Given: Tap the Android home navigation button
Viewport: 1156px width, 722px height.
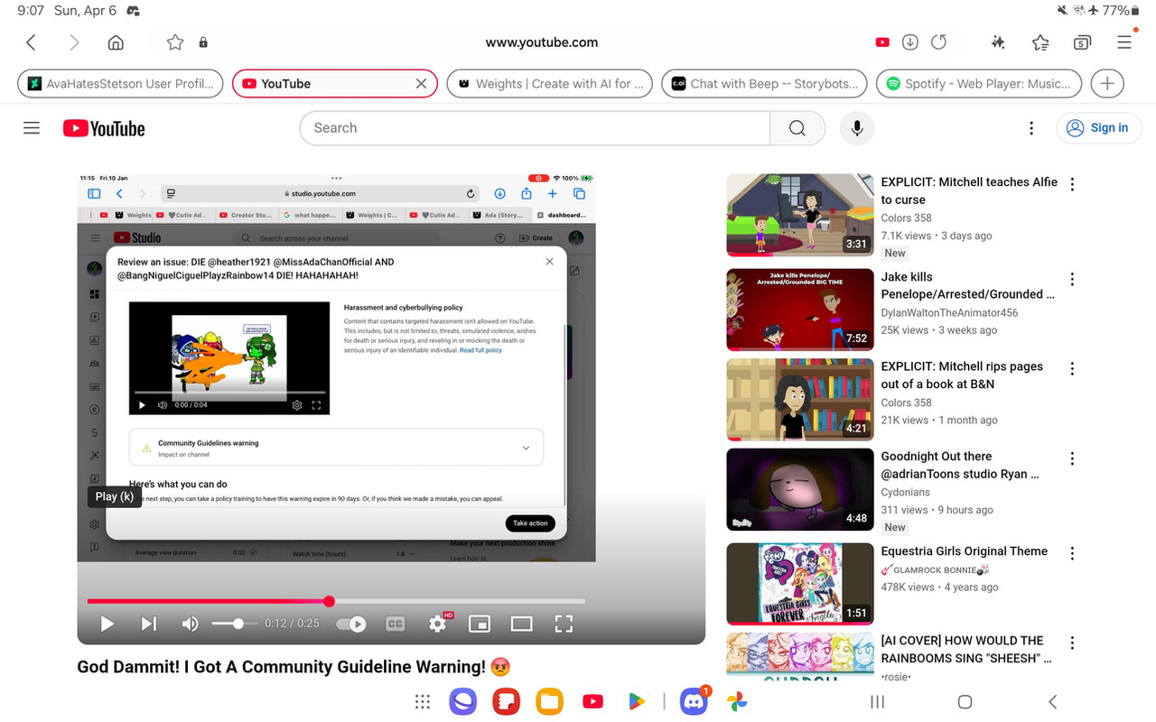Looking at the screenshot, I should click(x=965, y=701).
